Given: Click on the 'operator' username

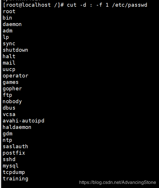Looking at the screenshot, I should (x=15, y=76).
